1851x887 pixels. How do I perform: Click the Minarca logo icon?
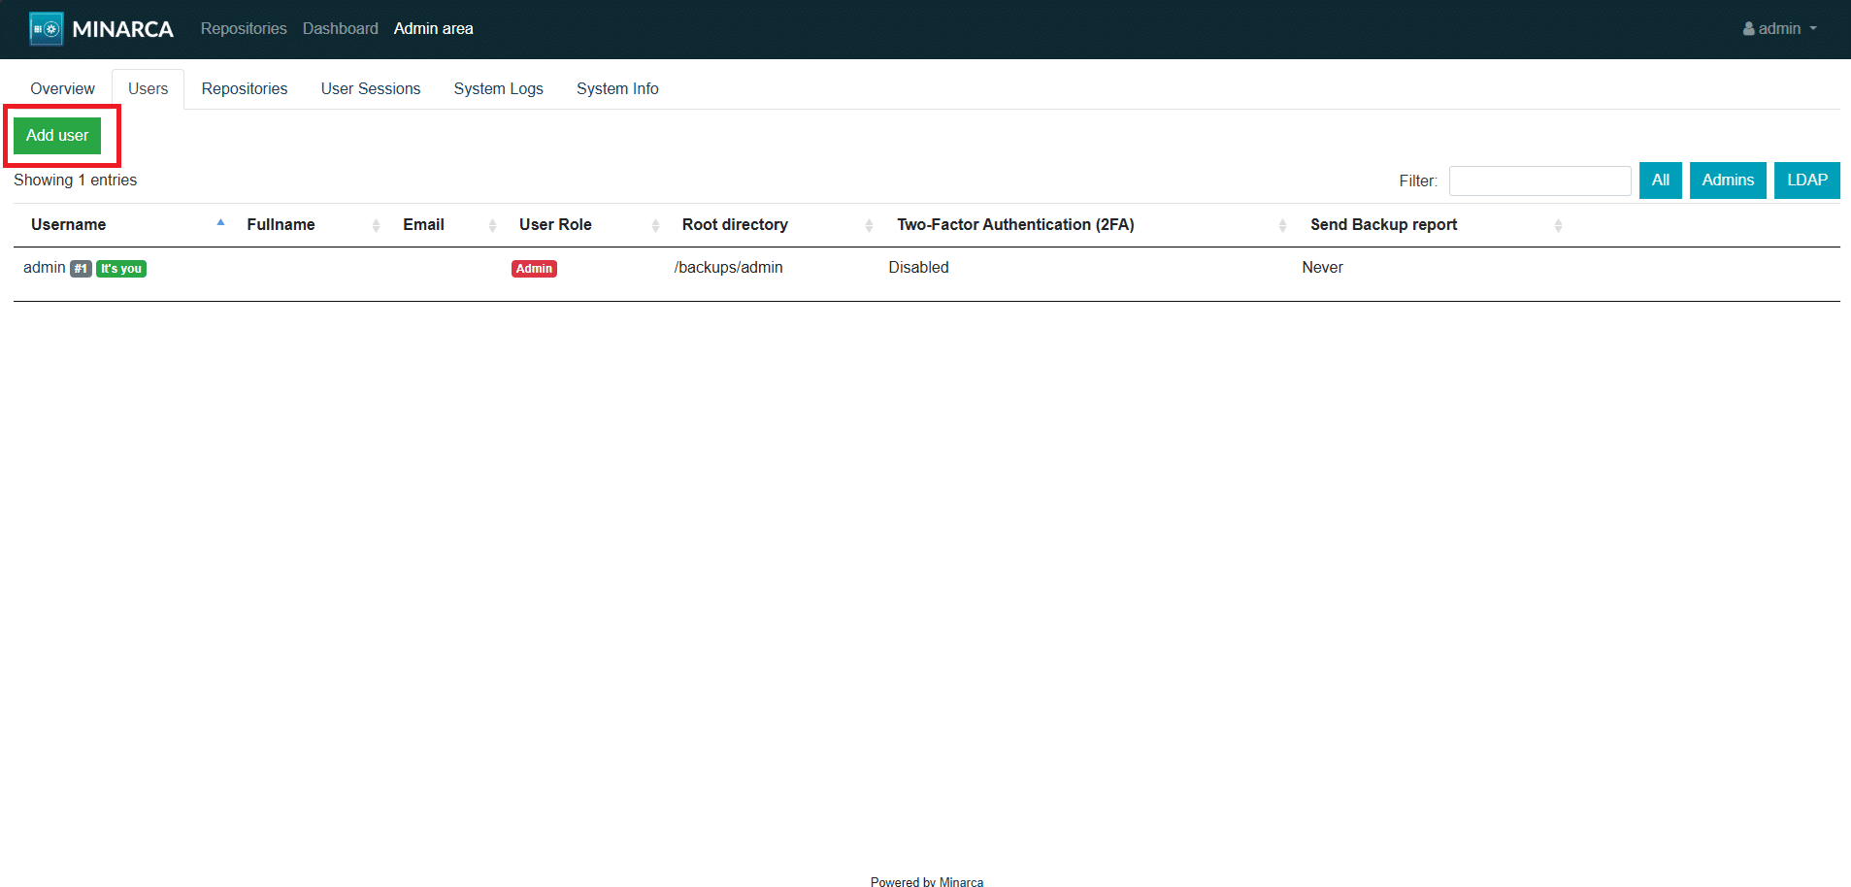point(47,29)
